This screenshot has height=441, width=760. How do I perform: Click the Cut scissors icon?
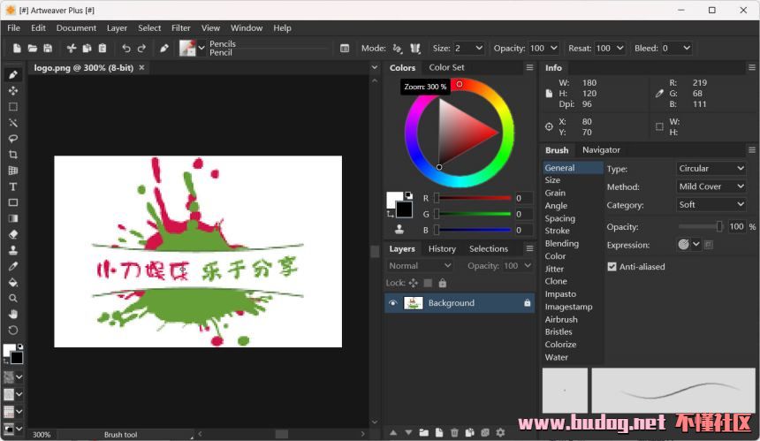point(72,48)
